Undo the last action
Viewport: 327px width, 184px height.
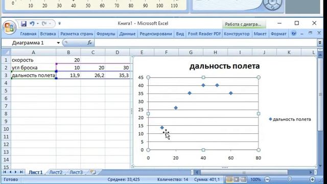point(32,24)
